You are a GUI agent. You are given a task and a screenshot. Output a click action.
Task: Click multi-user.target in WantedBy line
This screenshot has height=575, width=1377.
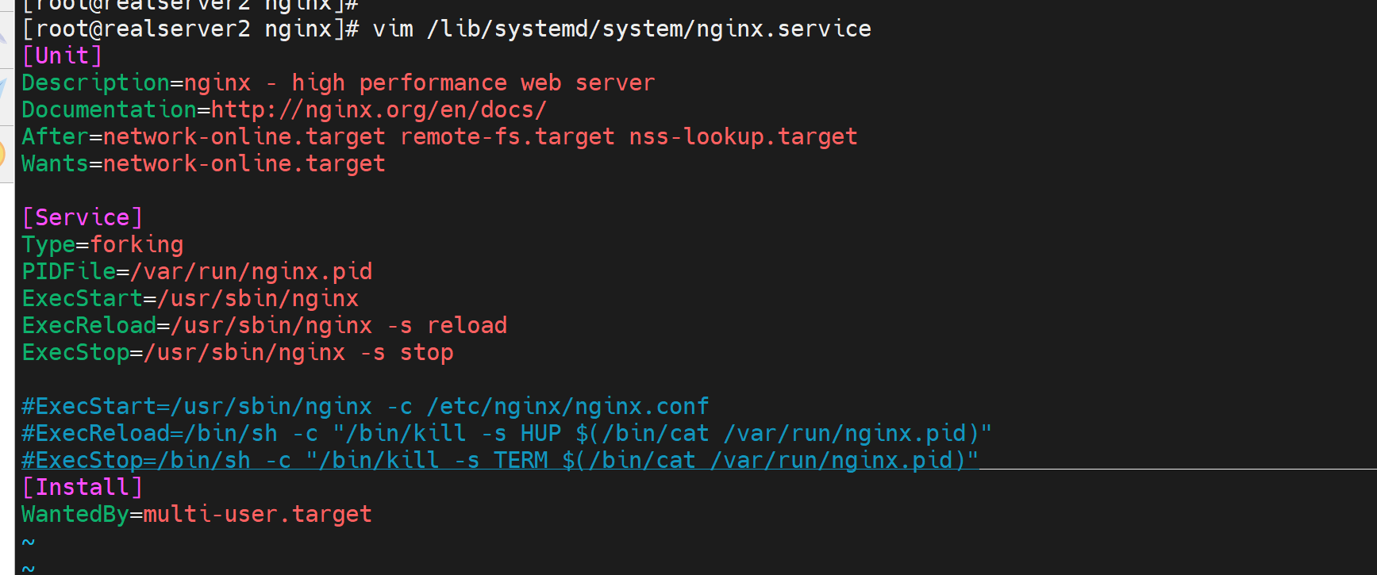pyautogui.click(x=257, y=514)
